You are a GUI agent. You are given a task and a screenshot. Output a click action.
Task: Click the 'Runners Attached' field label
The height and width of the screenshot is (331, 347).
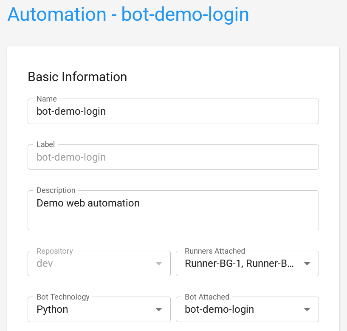(x=215, y=251)
